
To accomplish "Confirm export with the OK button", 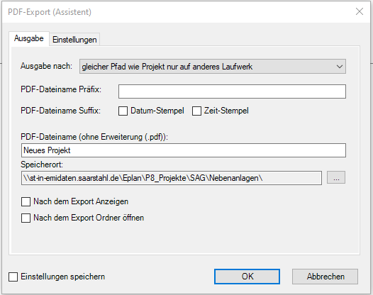I will tap(247, 277).
